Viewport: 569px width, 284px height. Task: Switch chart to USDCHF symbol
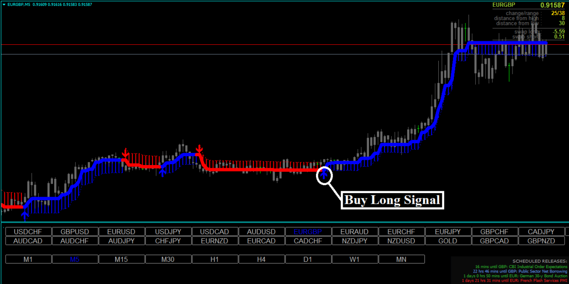tap(28, 232)
